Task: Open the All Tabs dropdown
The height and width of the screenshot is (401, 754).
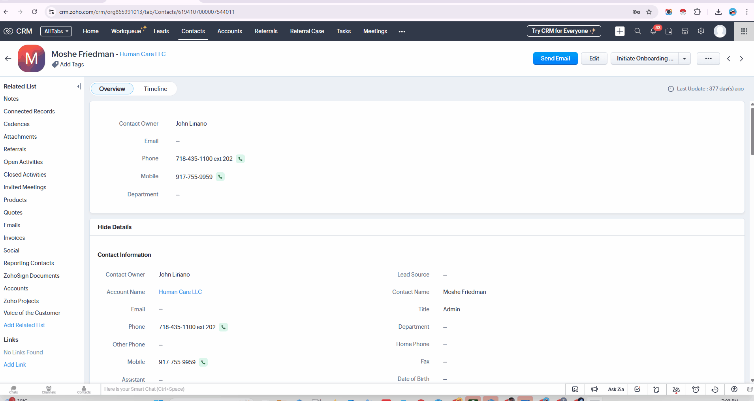Action: [x=56, y=31]
